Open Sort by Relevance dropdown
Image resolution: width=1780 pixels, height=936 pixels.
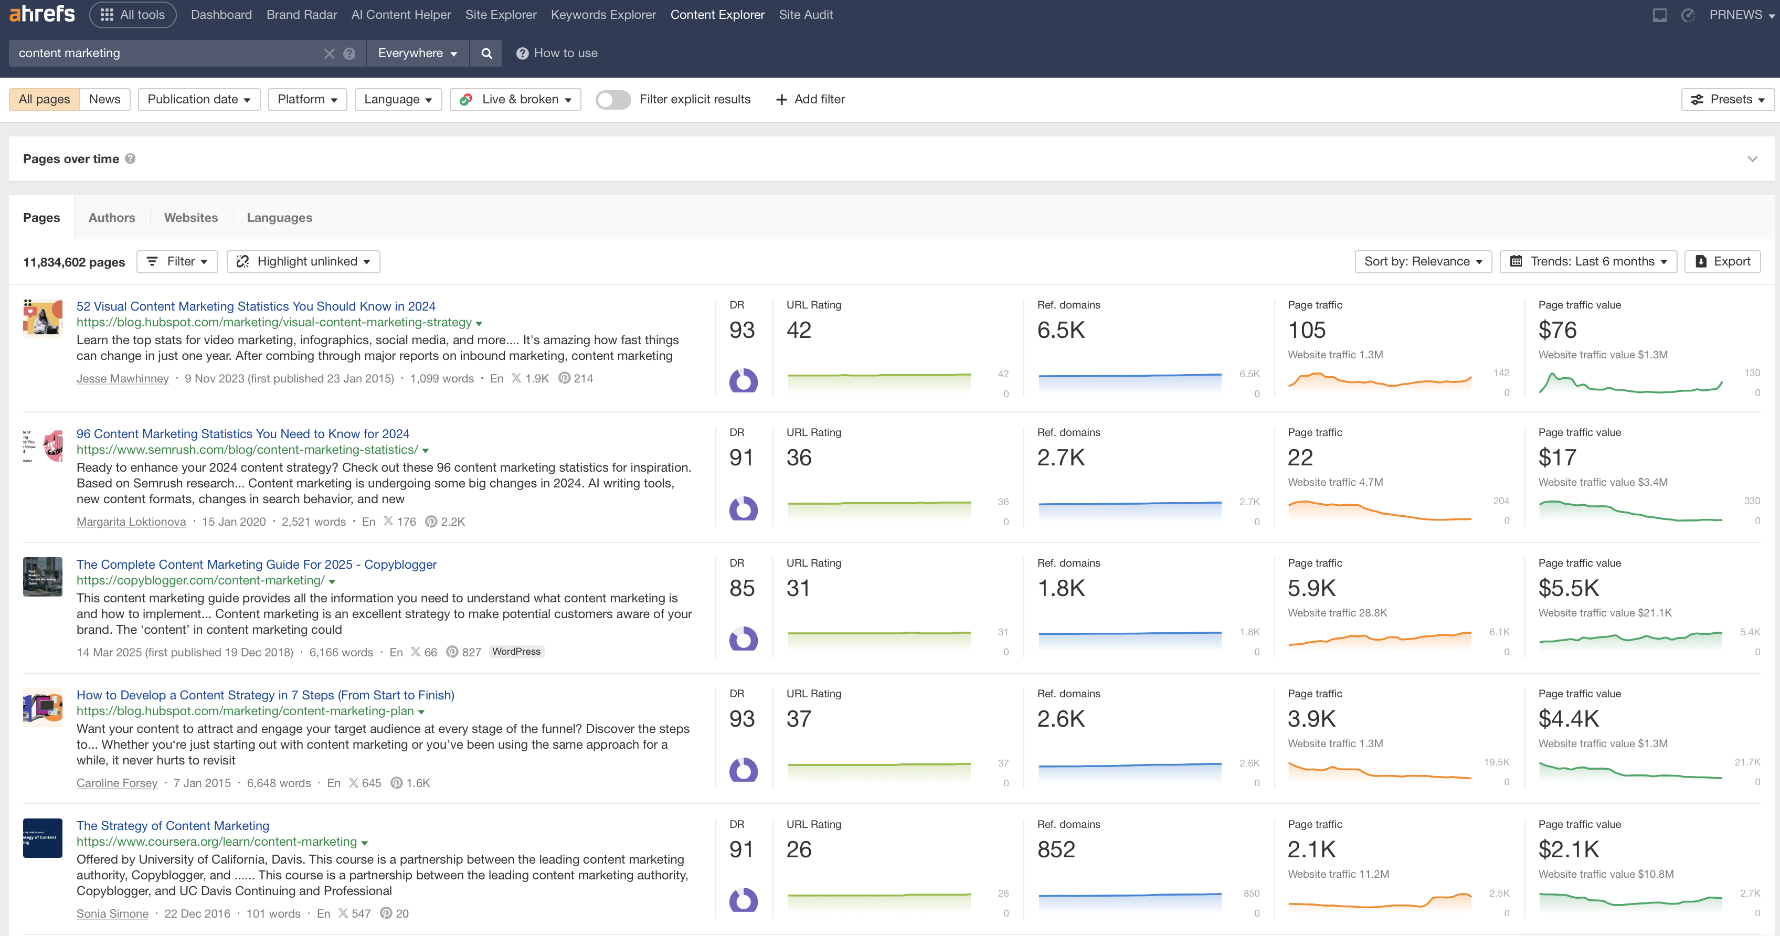[x=1423, y=261]
